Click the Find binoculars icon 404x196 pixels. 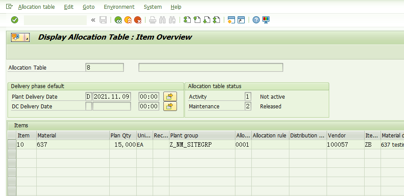click(x=162, y=20)
